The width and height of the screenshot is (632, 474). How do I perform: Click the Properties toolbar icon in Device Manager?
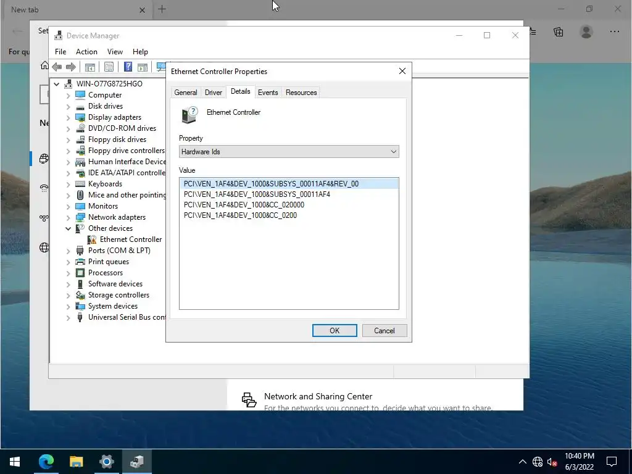(109, 67)
